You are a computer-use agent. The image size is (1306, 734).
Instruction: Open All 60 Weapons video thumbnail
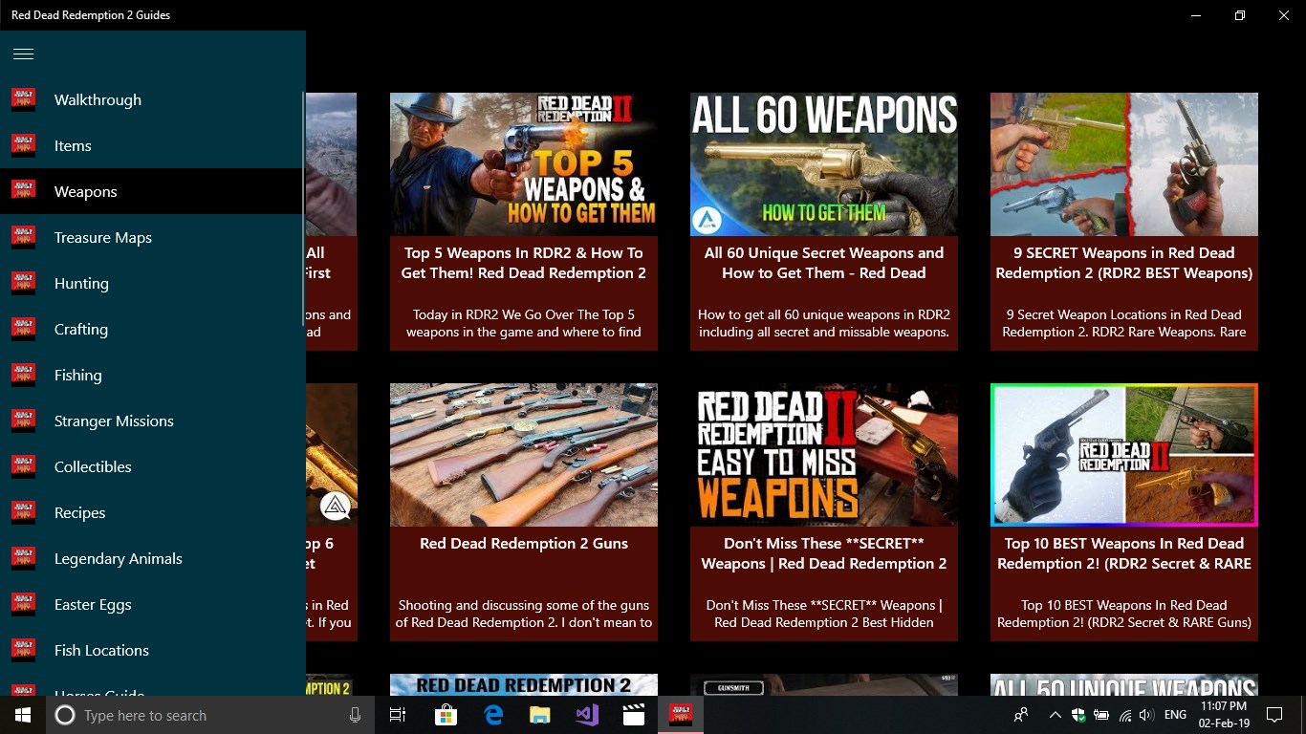[824, 164]
